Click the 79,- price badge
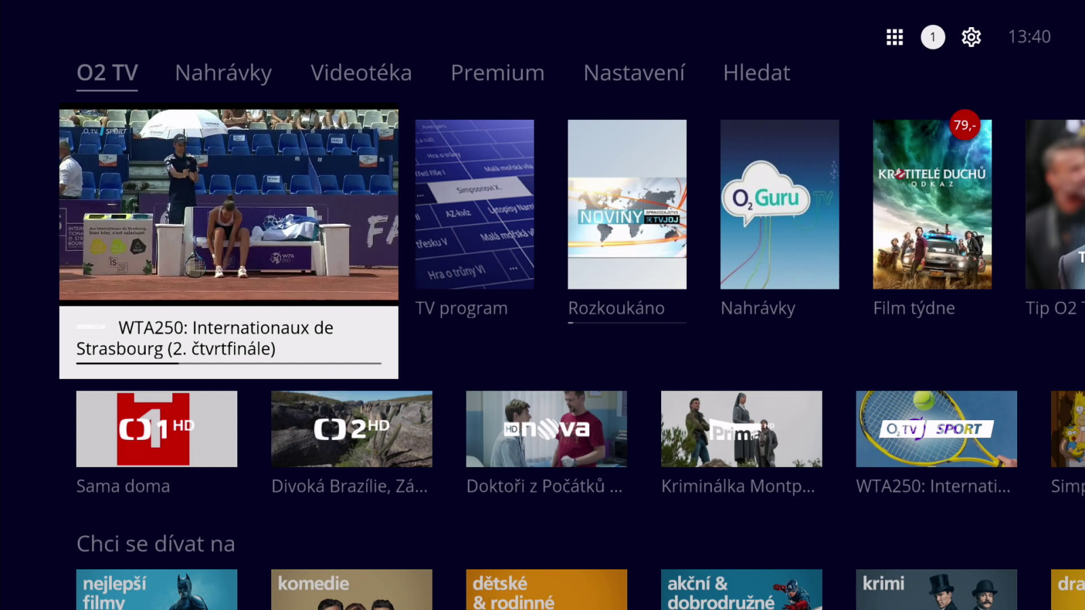This screenshot has height=610, width=1085. 964,125
